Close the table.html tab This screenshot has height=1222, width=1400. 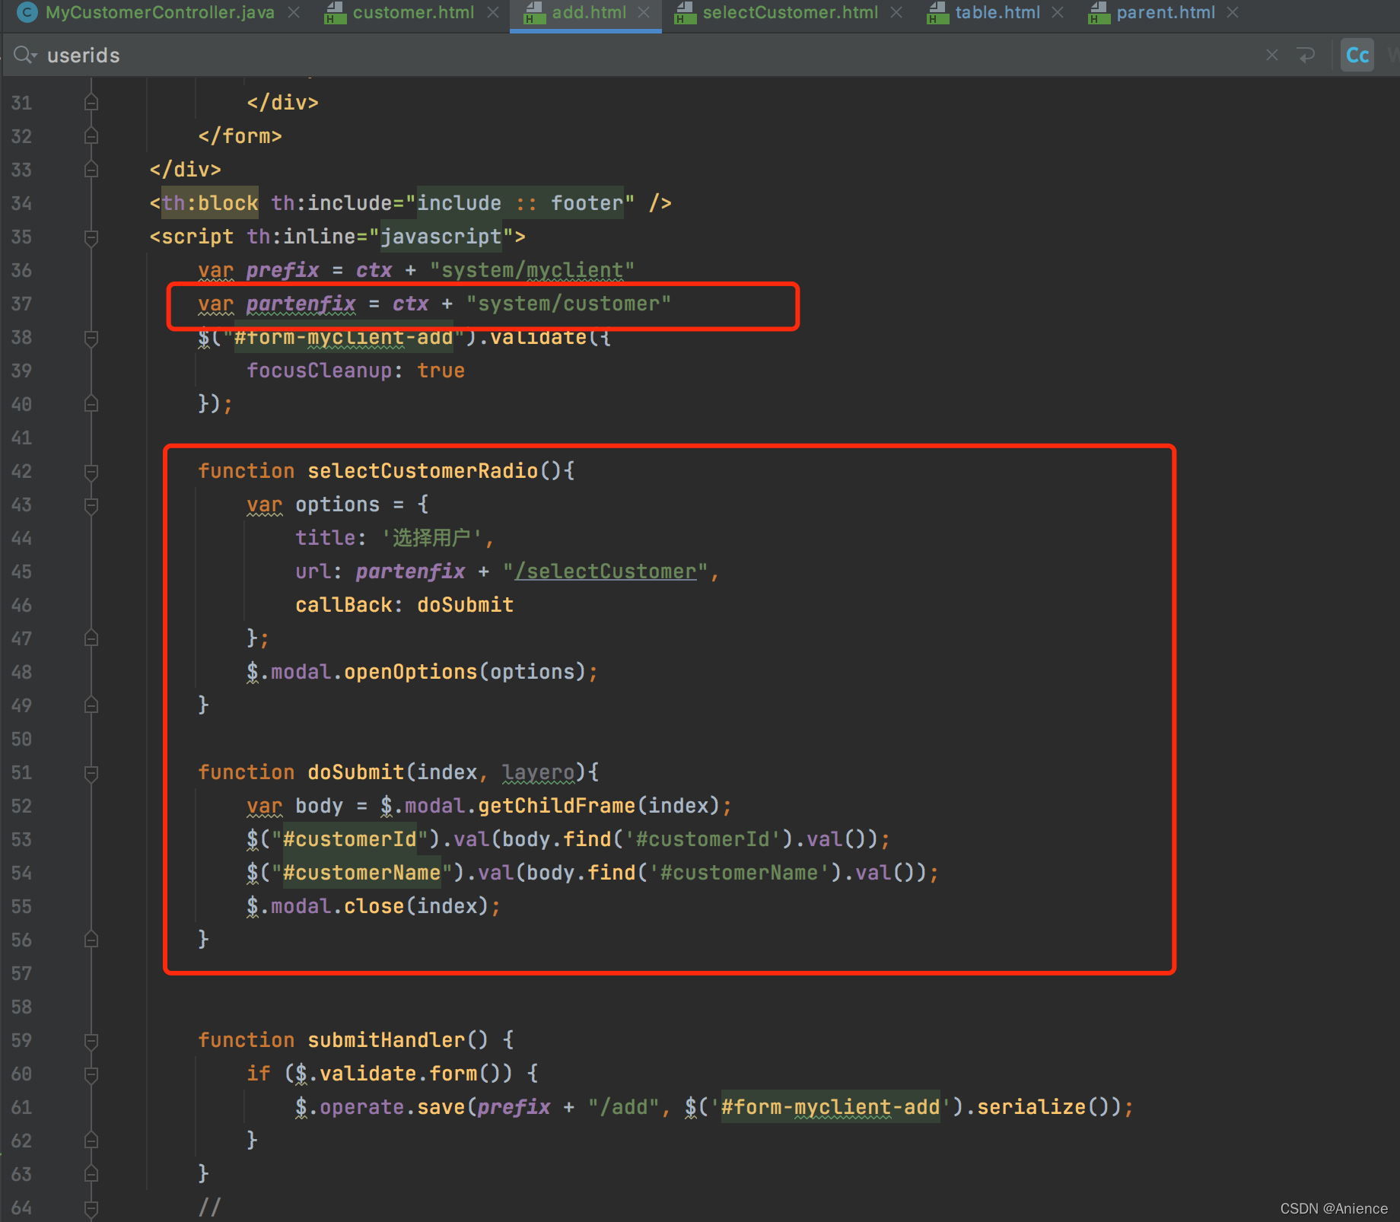tap(1058, 13)
